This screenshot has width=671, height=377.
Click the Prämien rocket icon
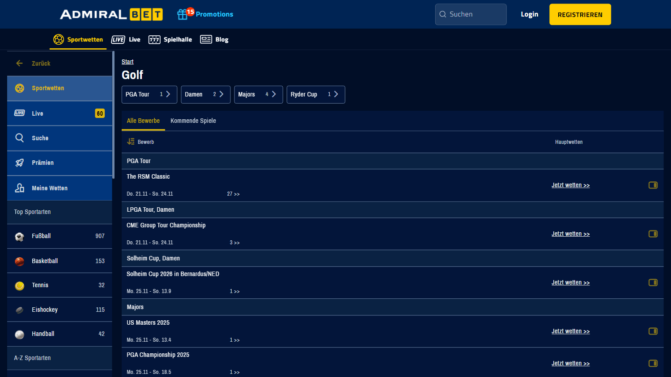tap(20, 163)
